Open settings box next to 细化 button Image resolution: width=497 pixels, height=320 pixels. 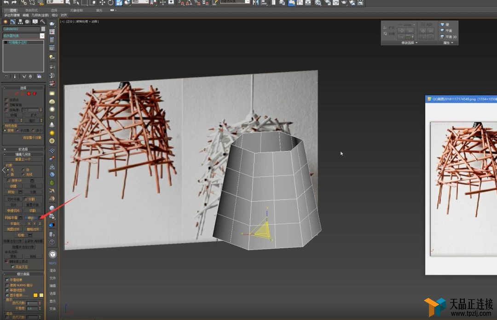40,218
